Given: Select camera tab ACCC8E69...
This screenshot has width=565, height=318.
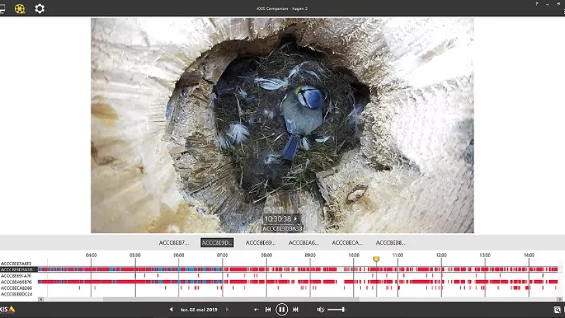Looking at the screenshot, I should (x=261, y=243).
